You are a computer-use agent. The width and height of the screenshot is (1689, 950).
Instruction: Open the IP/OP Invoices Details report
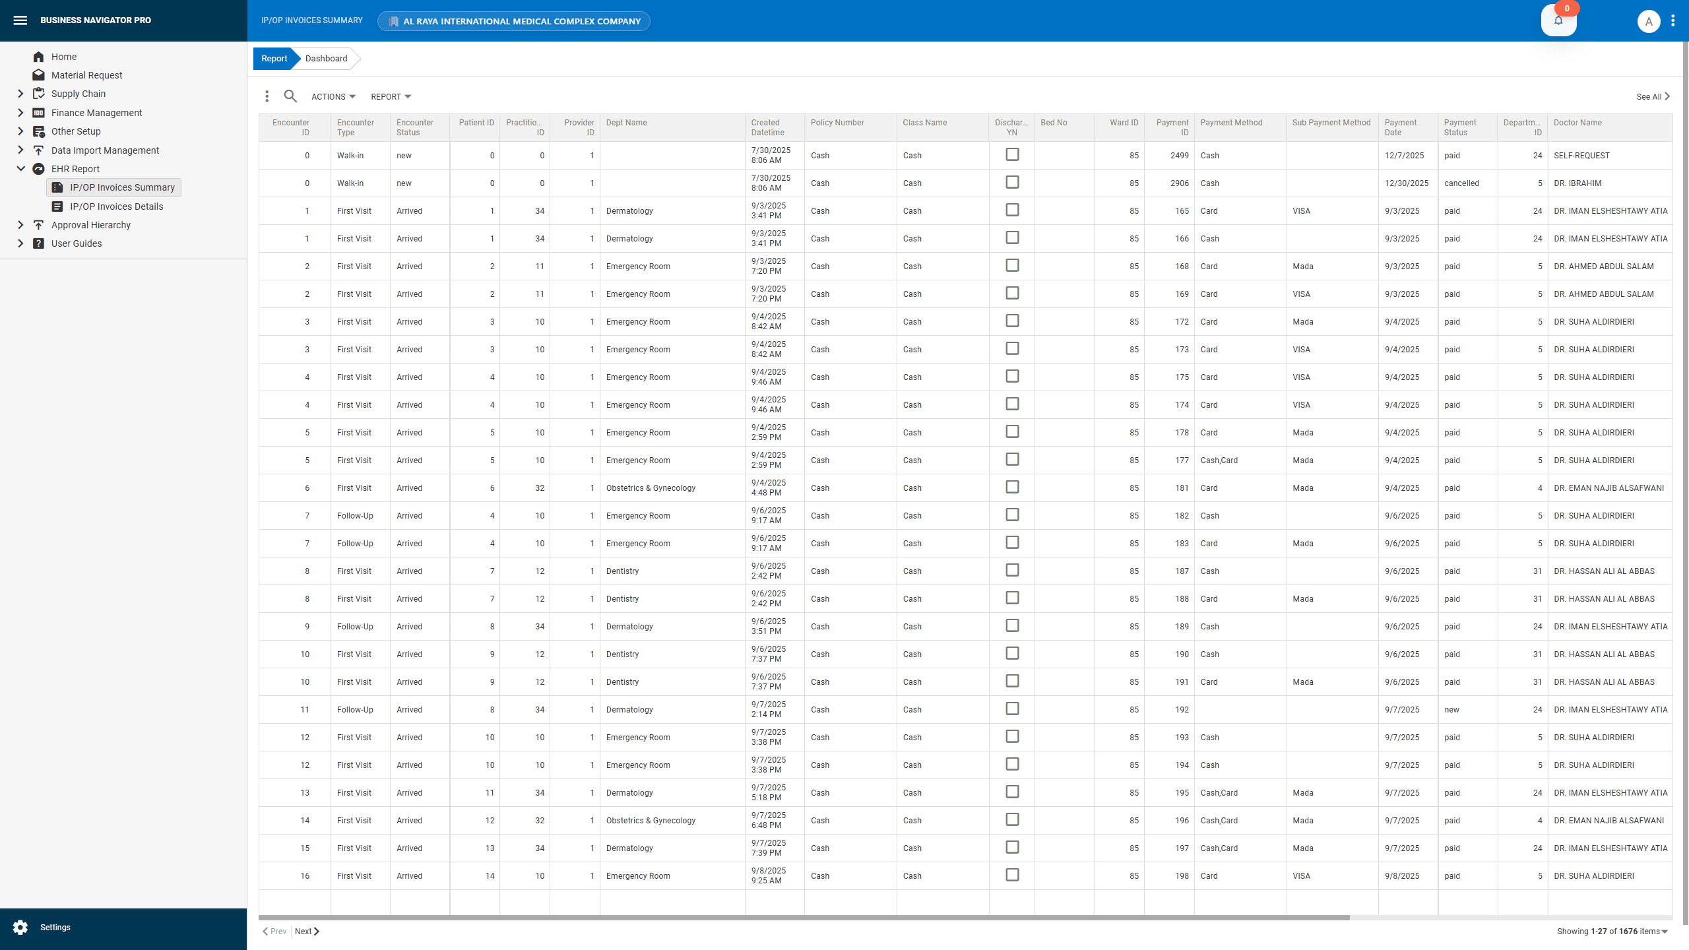(x=116, y=206)
